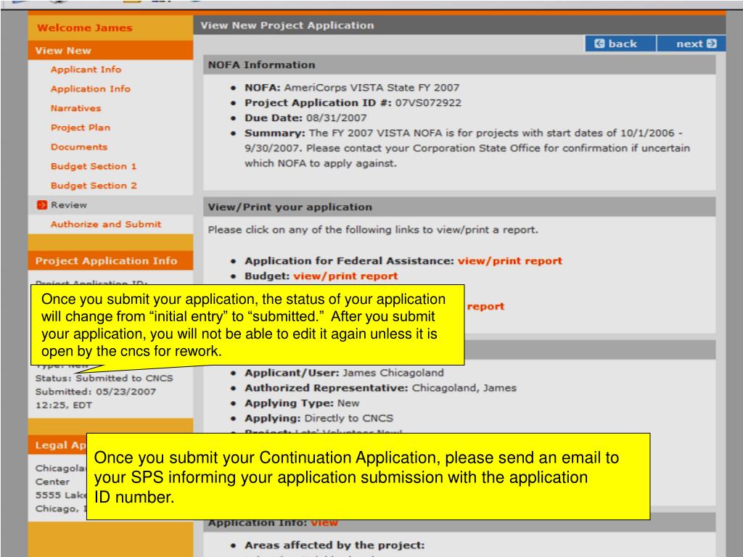Click the View/Print your application header
Image resolution: width=743 pixels, height=557 pixels.
click(459, 207)
